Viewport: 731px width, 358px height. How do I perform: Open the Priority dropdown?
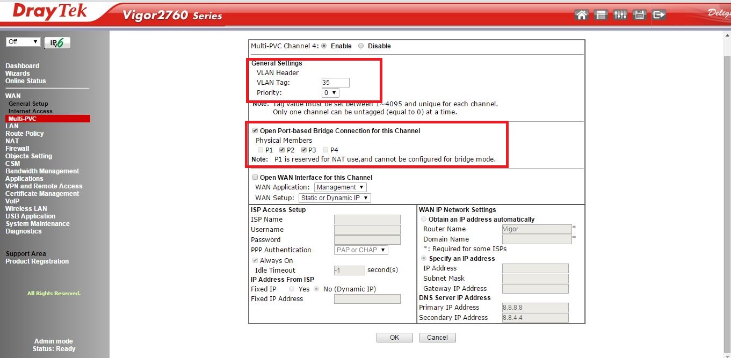coord(330,93)
